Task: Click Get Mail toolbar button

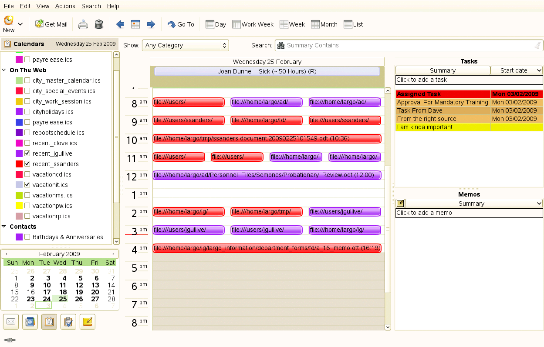Action: 51,24
